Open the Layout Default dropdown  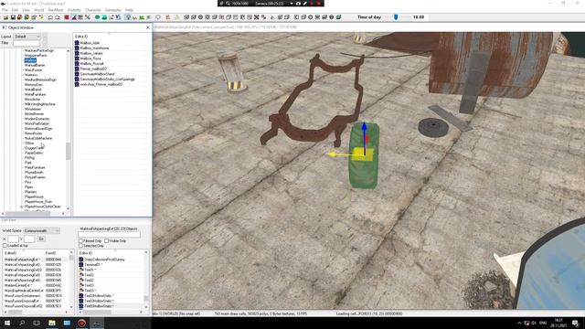tap(27, 37)
